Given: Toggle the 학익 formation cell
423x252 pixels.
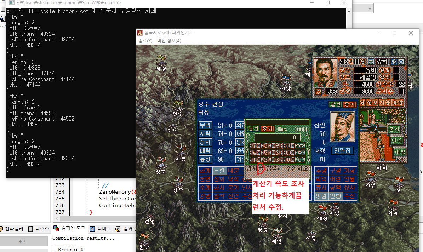Looking at the screenshot, I should [321, 179].
